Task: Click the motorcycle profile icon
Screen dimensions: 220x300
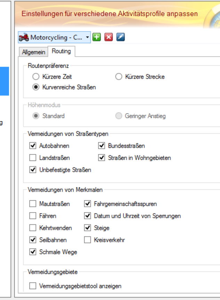Action: coord(24,37)
